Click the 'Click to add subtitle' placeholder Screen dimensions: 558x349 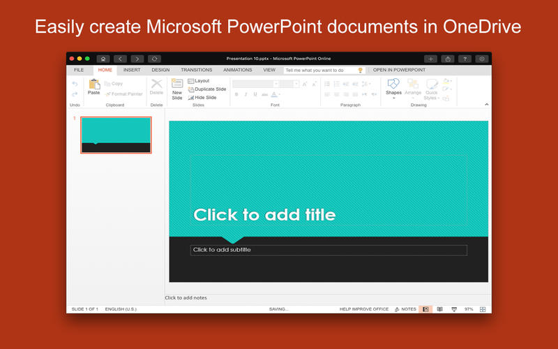click(329, 250)
